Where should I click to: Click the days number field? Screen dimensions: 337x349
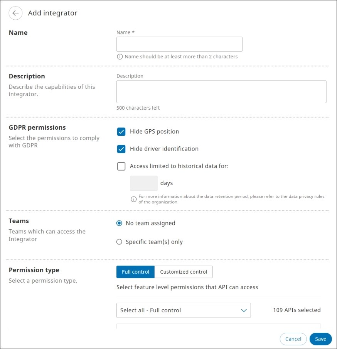click(143, 183)
